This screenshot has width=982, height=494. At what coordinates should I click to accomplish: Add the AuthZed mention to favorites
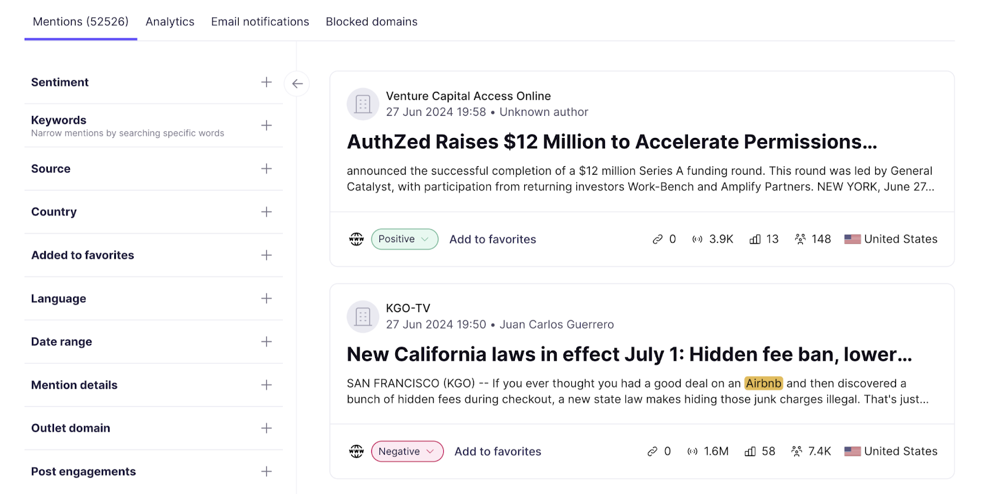tap(492, 239)
